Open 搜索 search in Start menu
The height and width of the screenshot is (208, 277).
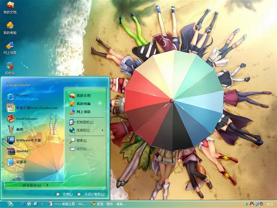[78, 140]
